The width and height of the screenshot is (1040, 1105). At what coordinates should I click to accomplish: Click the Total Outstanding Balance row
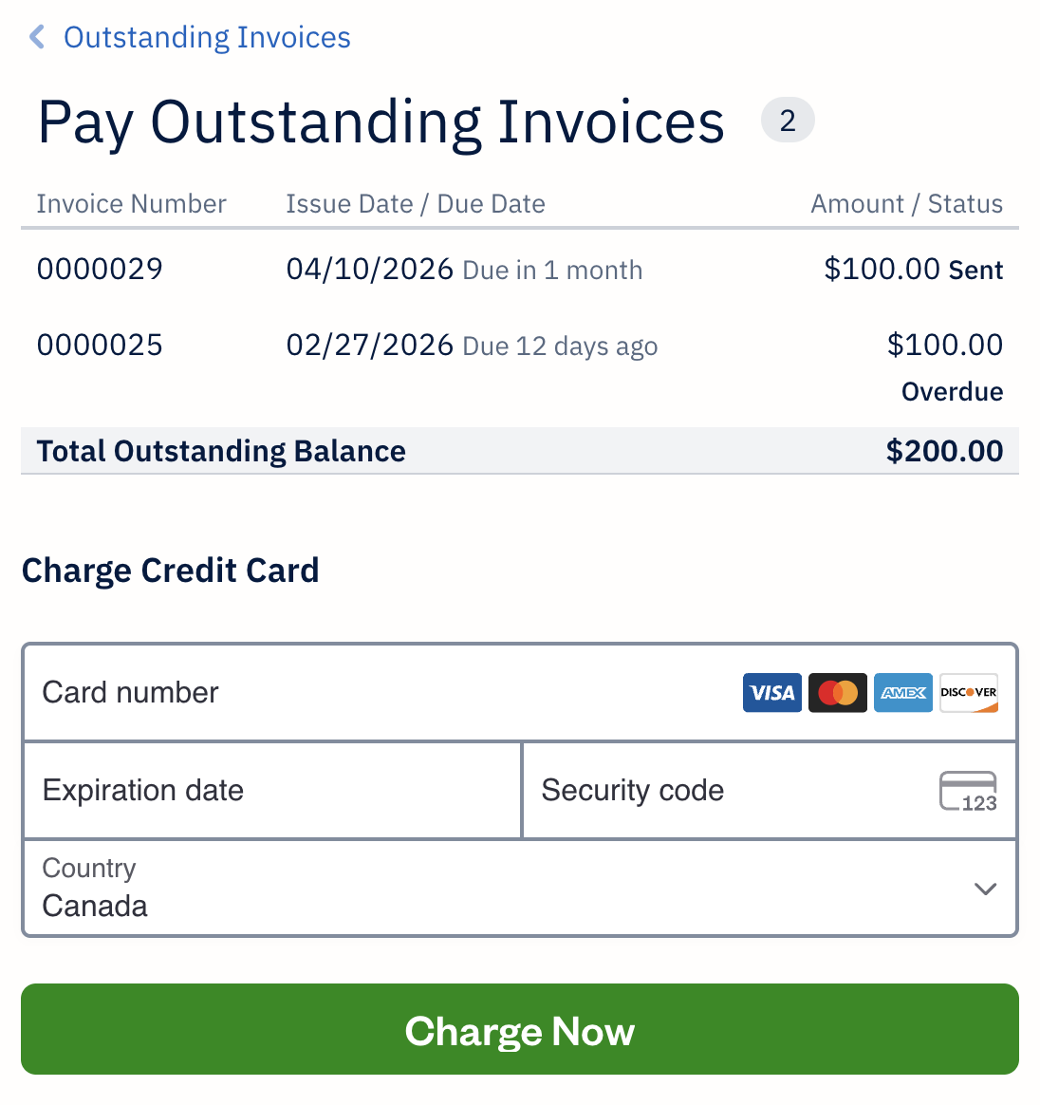pyautogui.click(x=520, y=451)
